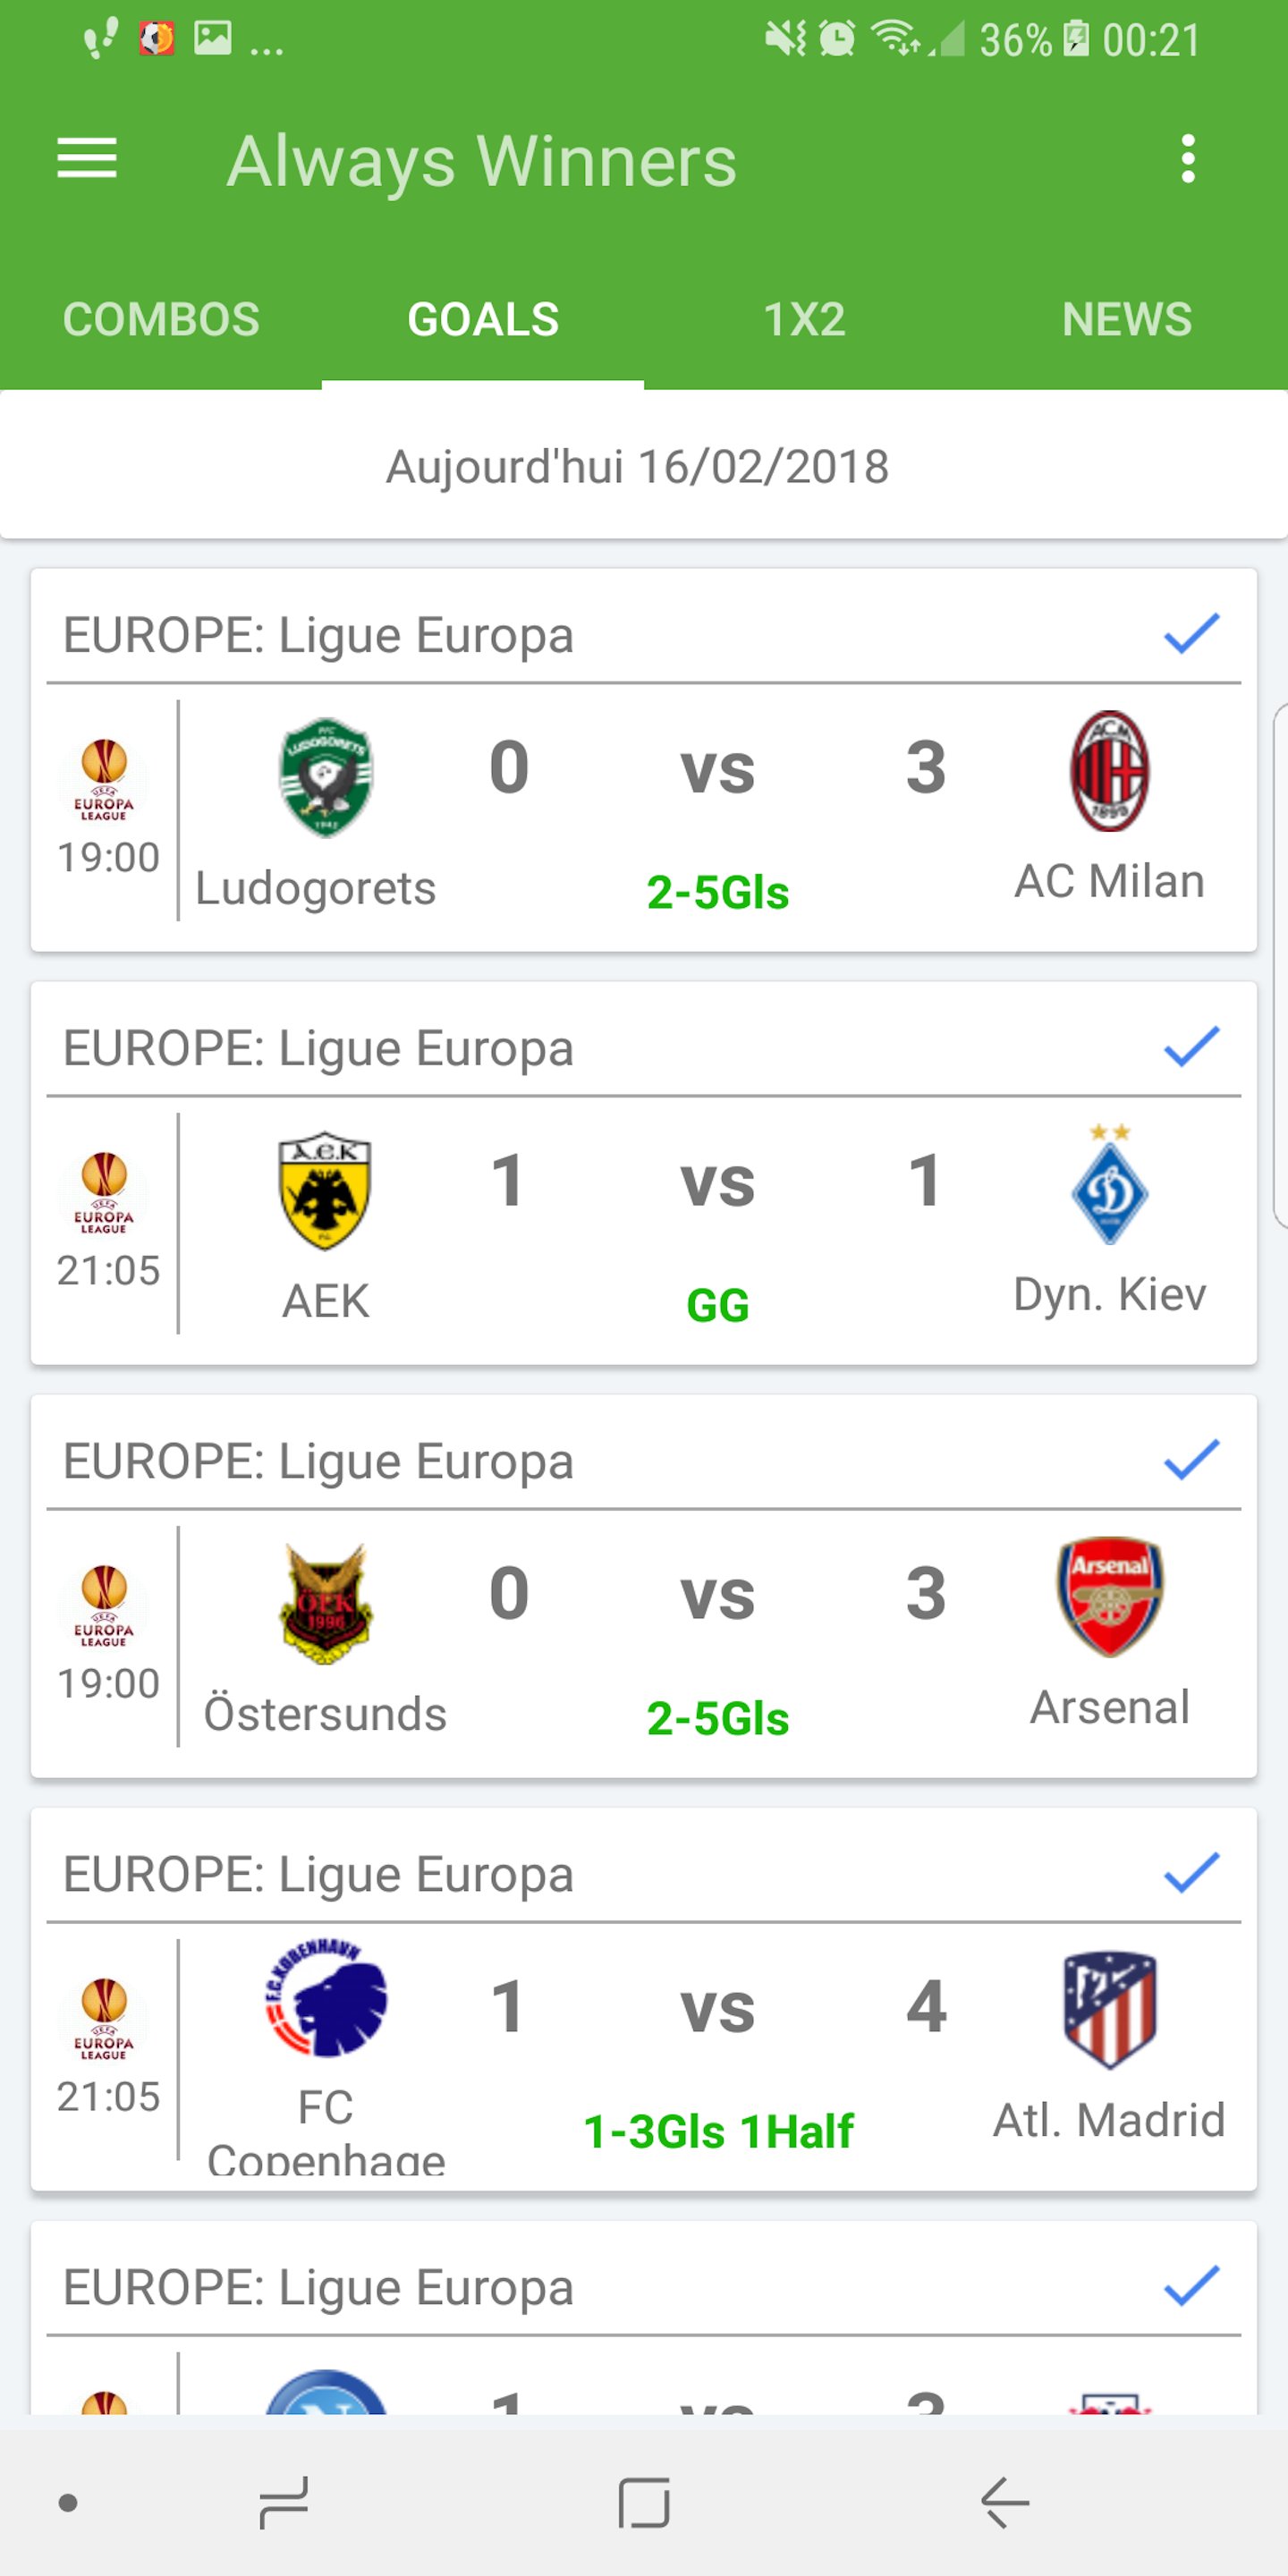The image size is (1288, 2576).
Task: Tap the FC Copenhagen club crest
Action: point(325,2000)
